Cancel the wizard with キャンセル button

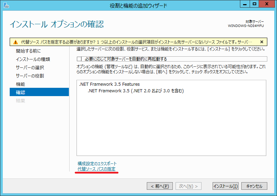(x=254, y=186)
